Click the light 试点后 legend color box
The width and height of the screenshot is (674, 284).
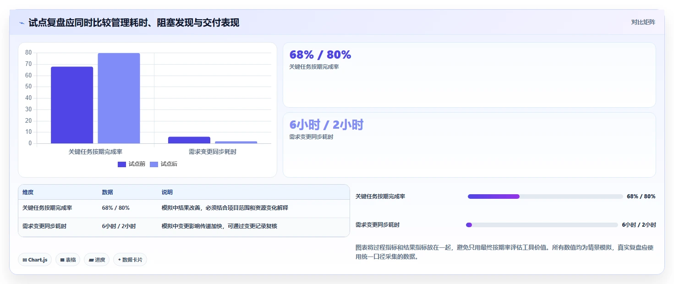(154, 164)
